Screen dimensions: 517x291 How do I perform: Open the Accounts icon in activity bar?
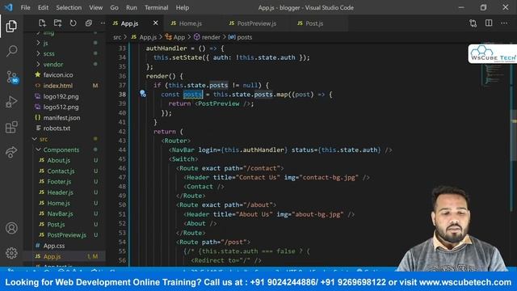coord(11,228)
